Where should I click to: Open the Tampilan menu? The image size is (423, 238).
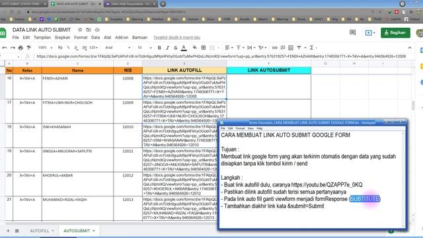[x=42, y=38]
